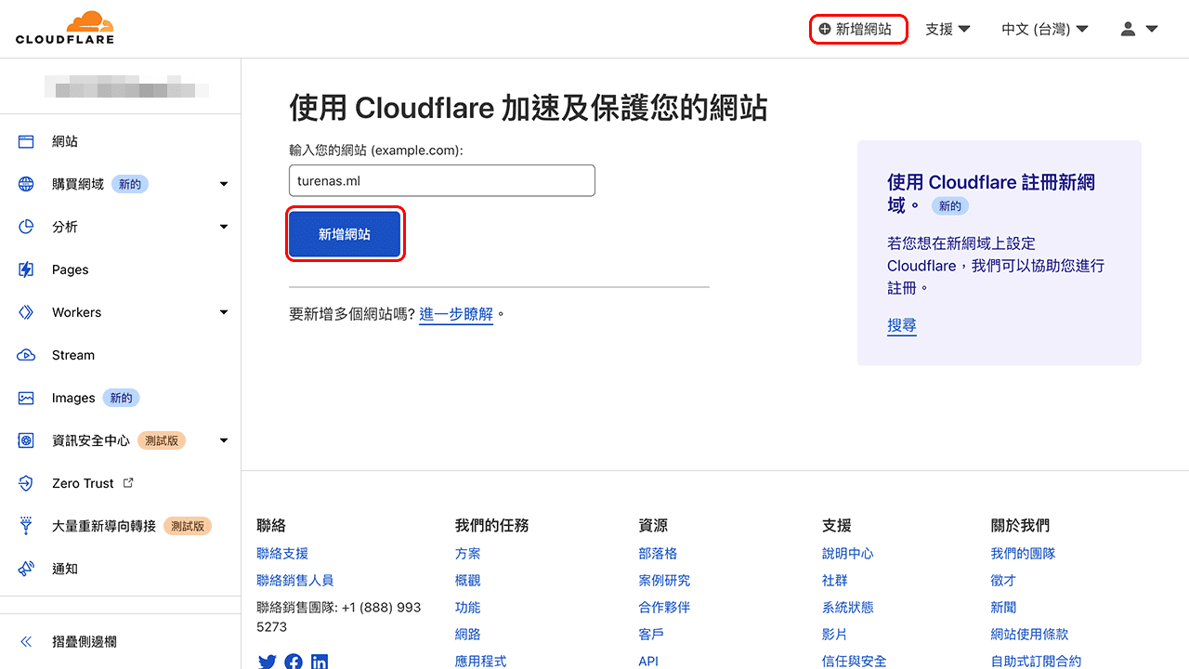The height and width of the screenshot is (669, 1189).
Task: Open the Images section in the sidebar
Action: click(x=73, y=398)
